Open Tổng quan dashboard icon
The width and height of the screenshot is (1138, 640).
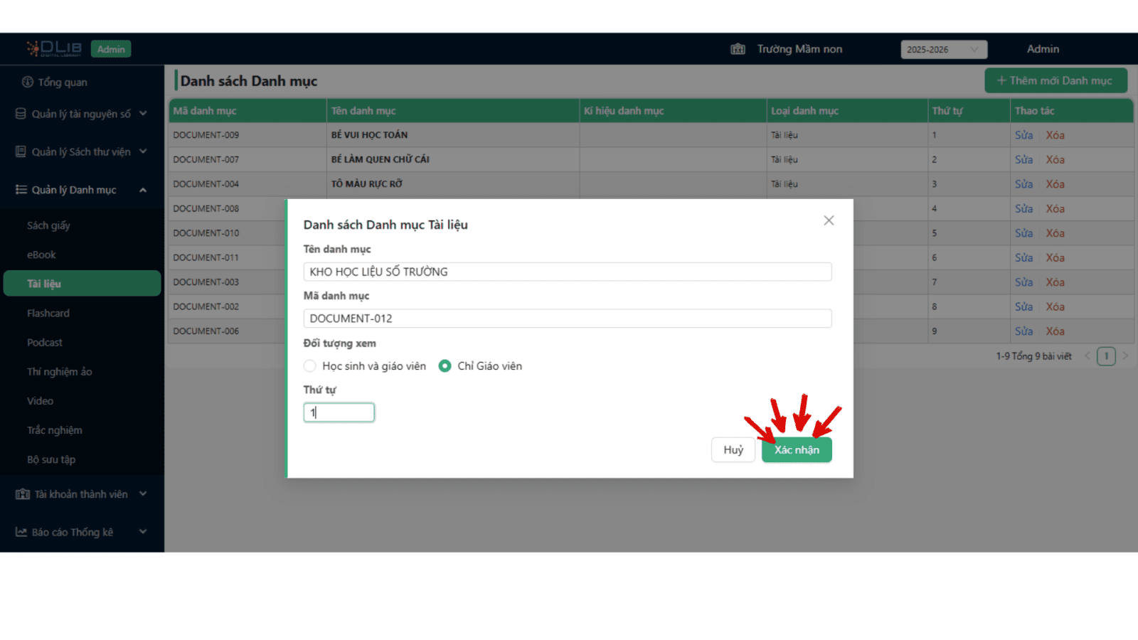(28, 82)
